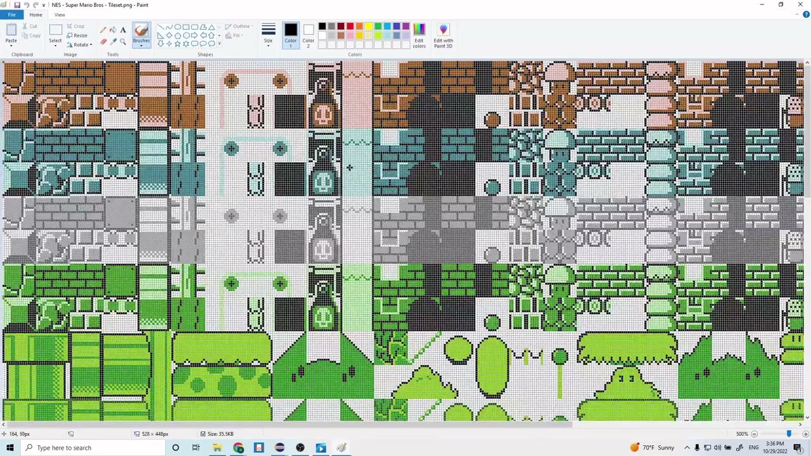Select the Color picker eyedropper tool
811x456 pixels.
pyautogui.click(x=113, y=42)
